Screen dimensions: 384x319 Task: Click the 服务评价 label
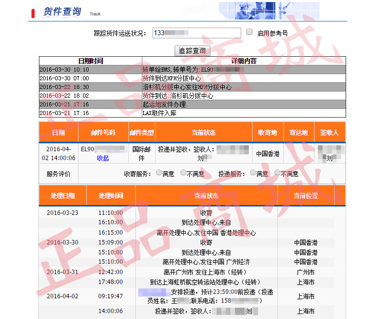point(58,174)
